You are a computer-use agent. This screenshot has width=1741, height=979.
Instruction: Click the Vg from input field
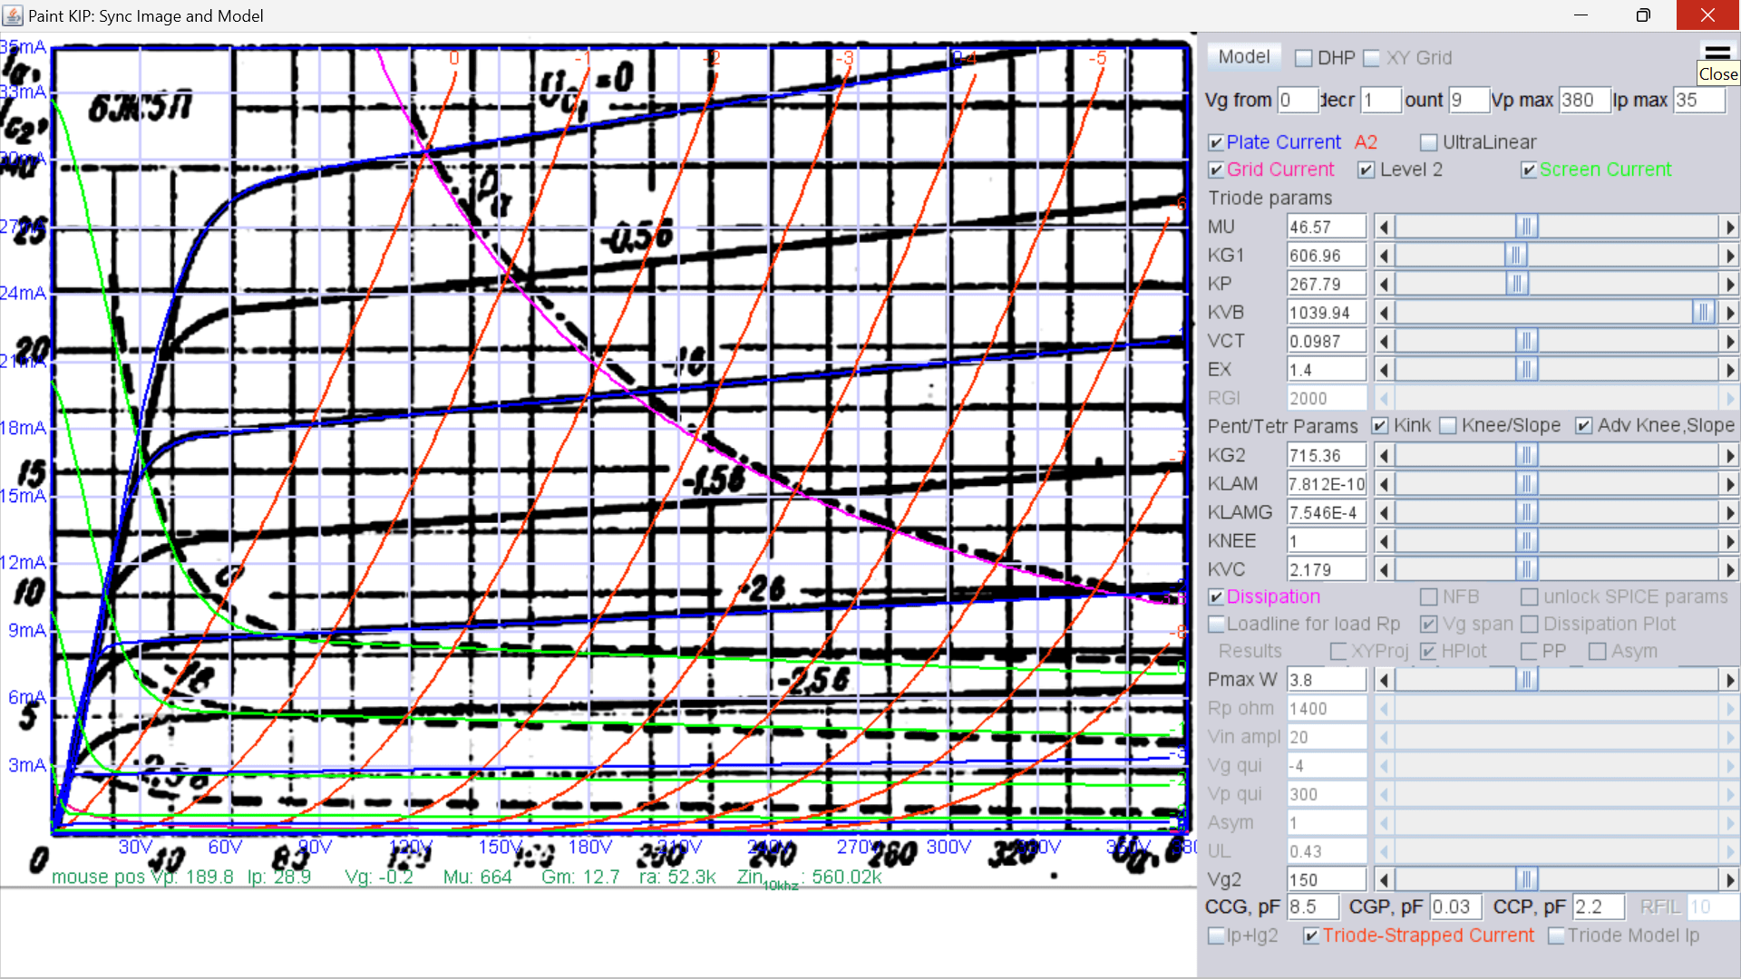pos(1297,100)
